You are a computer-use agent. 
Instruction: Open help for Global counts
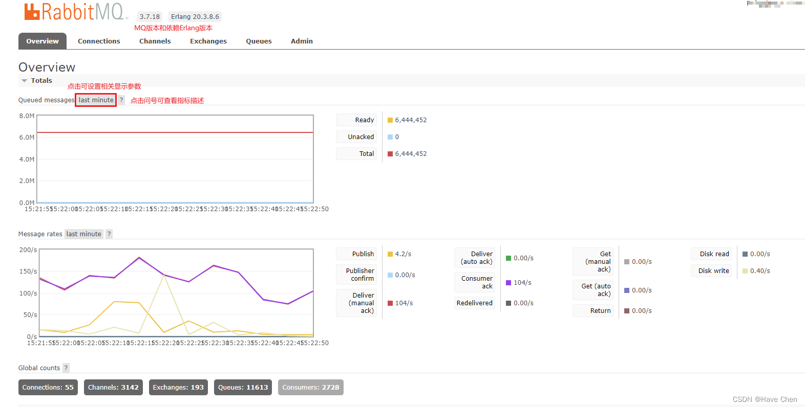66,368
